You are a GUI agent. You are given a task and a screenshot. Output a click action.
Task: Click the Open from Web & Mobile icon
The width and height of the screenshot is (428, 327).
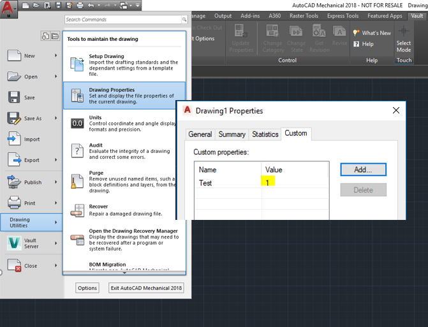click(x=47, y=5)
